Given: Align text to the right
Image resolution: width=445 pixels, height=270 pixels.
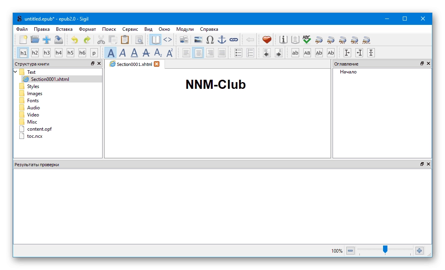Looking at the screenshot, I should [x=210, y=53].
